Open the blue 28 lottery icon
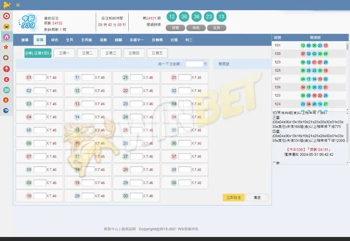This screenshot has height=241, width=350. point(6,89)
